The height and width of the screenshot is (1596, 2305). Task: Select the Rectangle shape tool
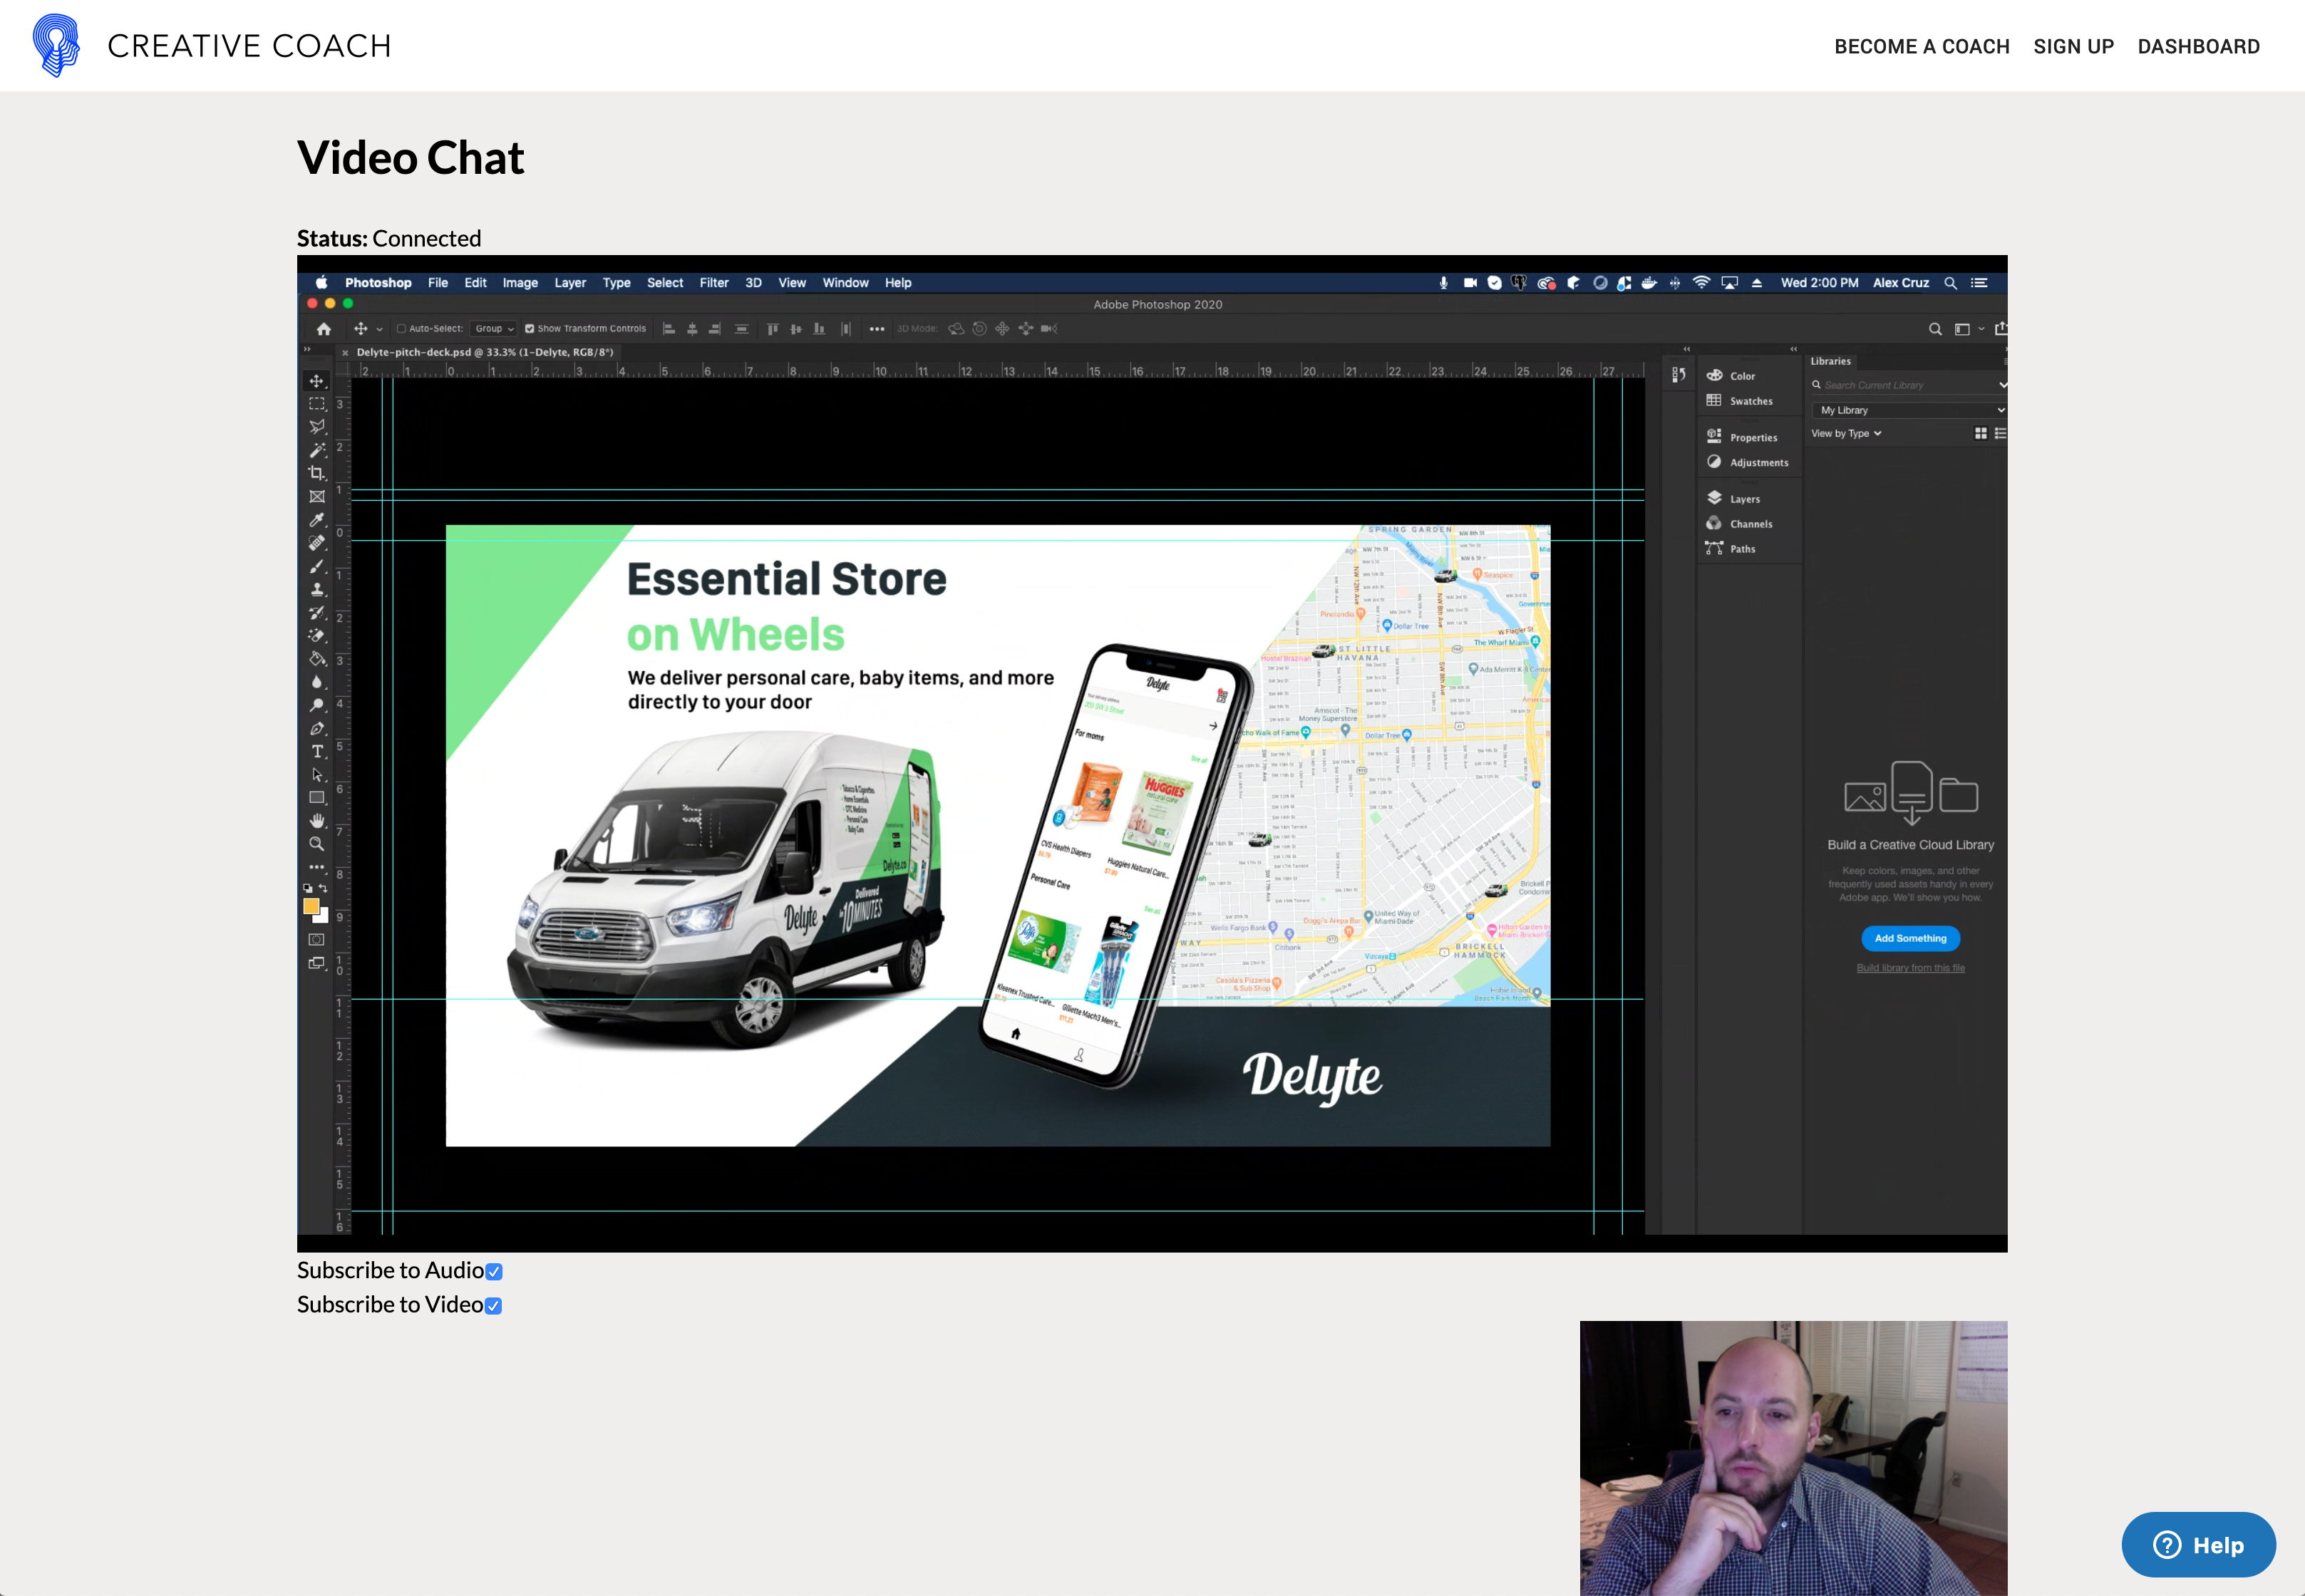tap(316, 798)
